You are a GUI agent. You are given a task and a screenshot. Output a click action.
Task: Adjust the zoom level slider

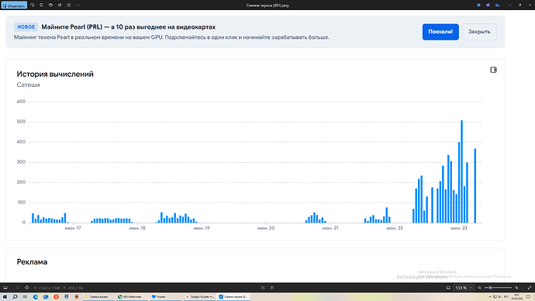coord(498,288)
